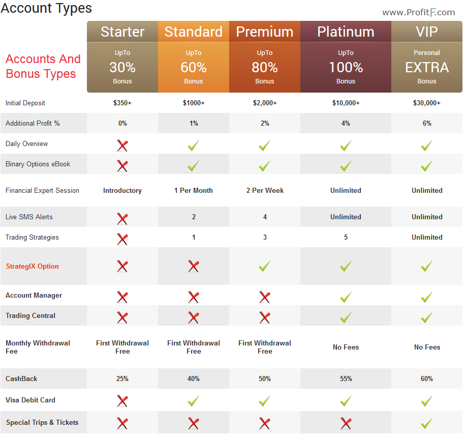The height and width of the screenshot is (436, 465).
Task: Select the Platinum account header
Action: 346,32
